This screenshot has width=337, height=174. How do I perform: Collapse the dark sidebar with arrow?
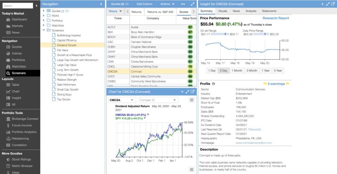[x=36, y=6]
